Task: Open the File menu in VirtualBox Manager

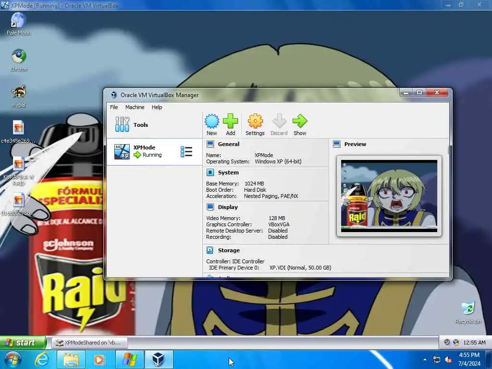Action: 114,107
